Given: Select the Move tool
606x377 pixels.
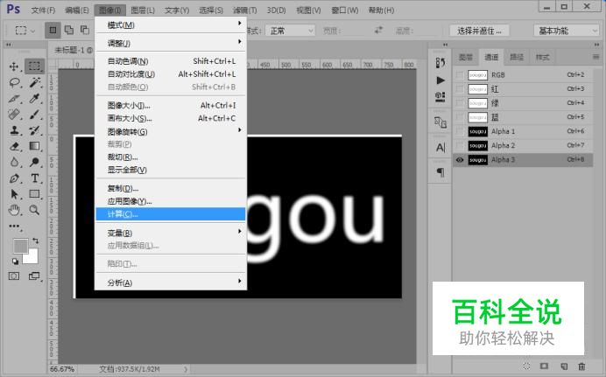Looking at the screenshot, I should point(14,66).
